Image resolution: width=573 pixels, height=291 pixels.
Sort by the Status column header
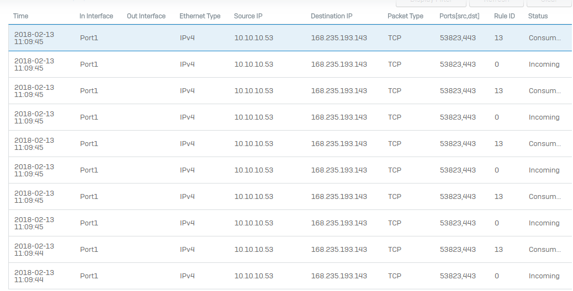538,16
